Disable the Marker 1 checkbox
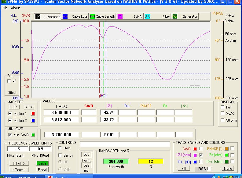The image size is (242, 178). click(x=11, y=114)
